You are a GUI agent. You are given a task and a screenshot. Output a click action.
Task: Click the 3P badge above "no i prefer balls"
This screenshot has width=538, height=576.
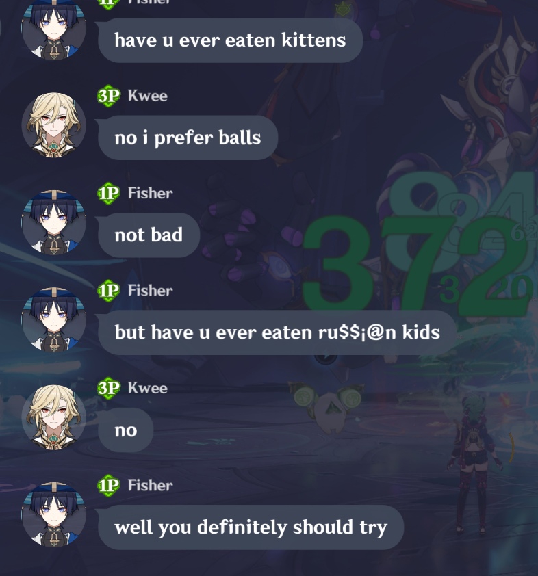108,96
